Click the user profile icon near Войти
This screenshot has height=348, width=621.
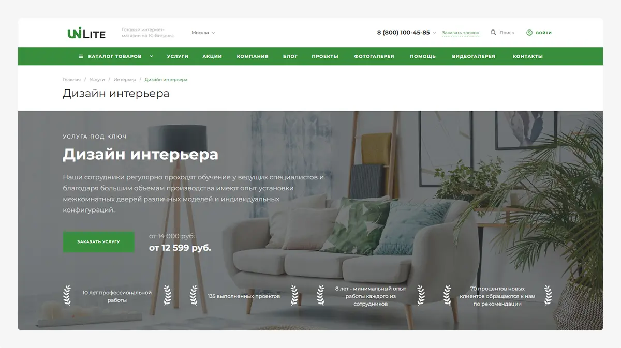coord(529,33)
